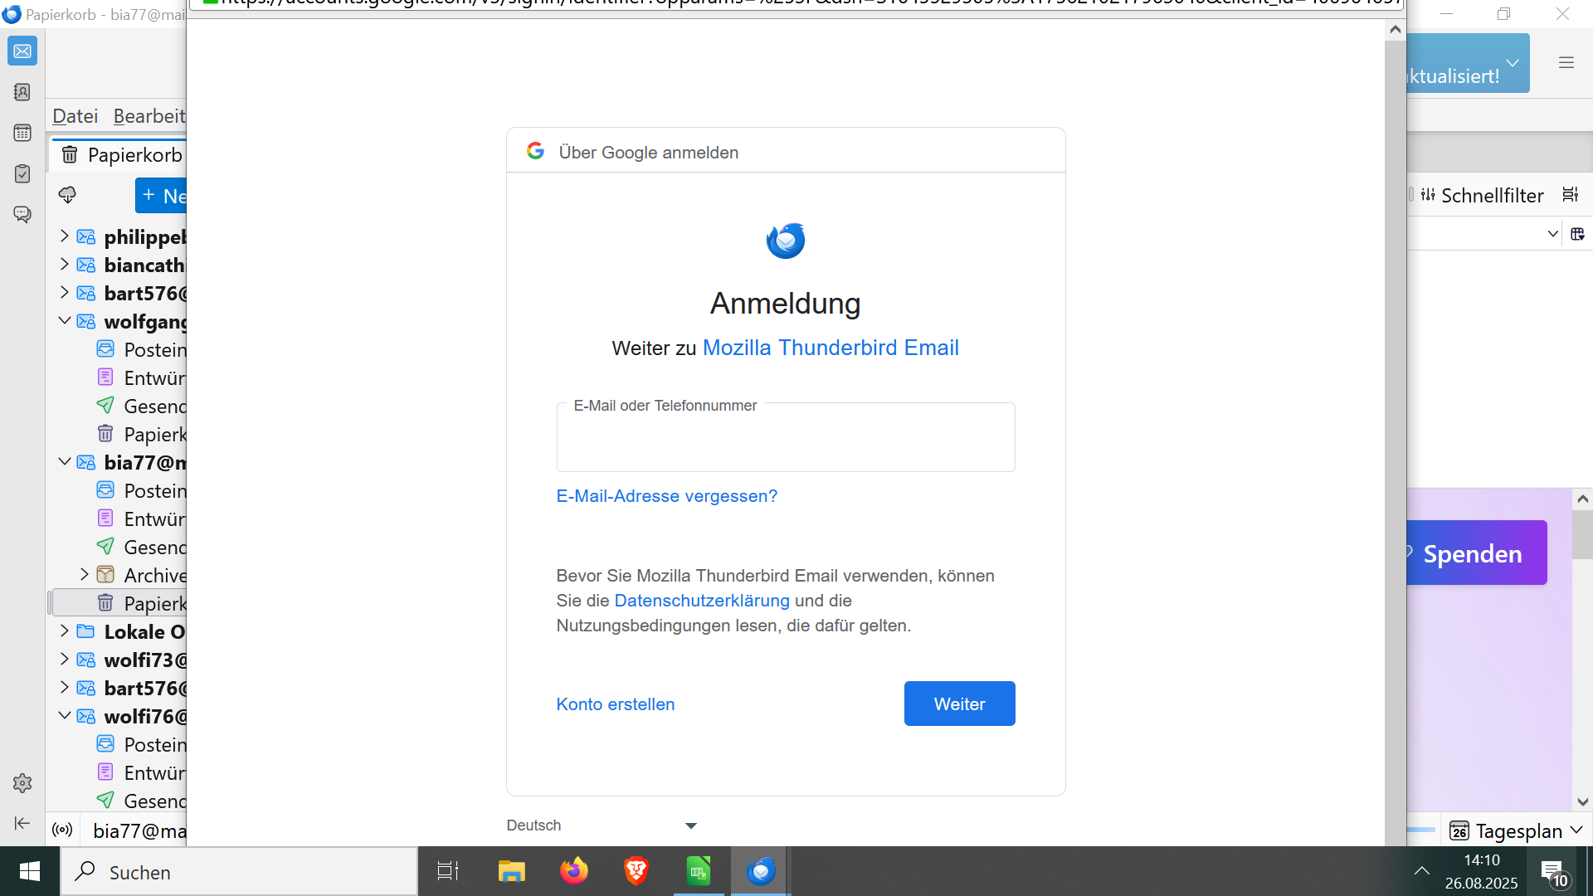Screen dimensions: 1593x896
Task: Open the Address Book space icon
Action: 22,92
